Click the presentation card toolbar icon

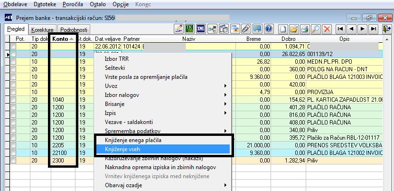pos(257,29)
